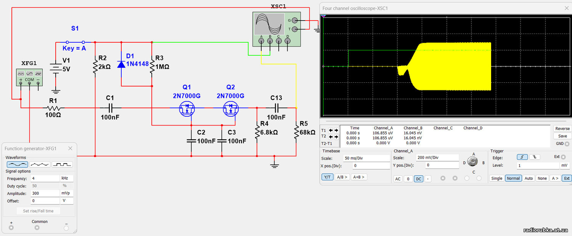Switch Channel A coupling to AC
572x236 pixels.
(x=398, y=179)
